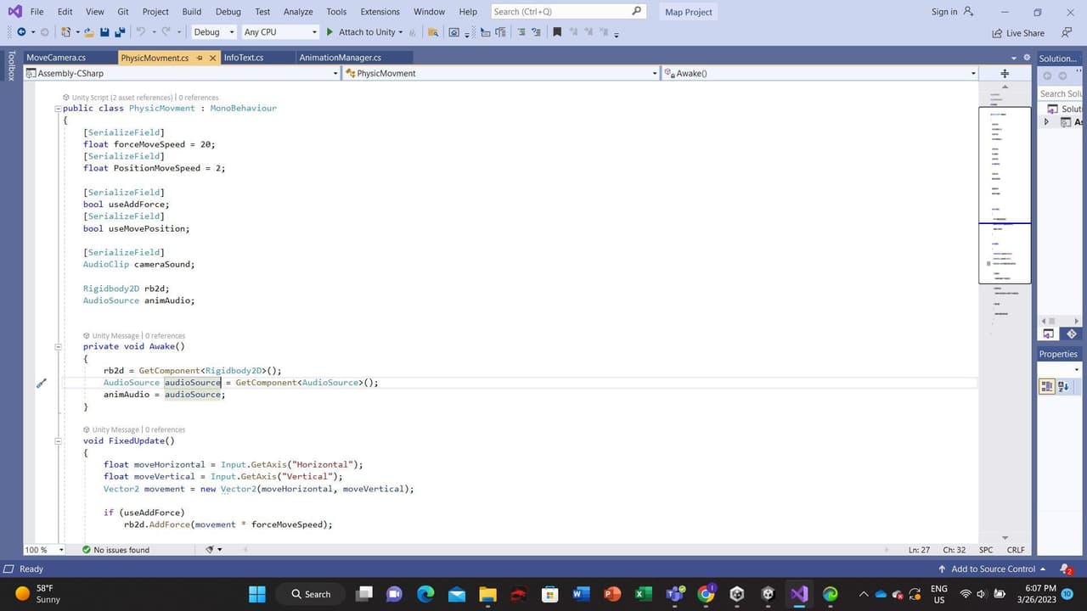Click the taskbar Search box
Image resolution: width=1087 pixels, height=611 pixels.
pos(311,594)
